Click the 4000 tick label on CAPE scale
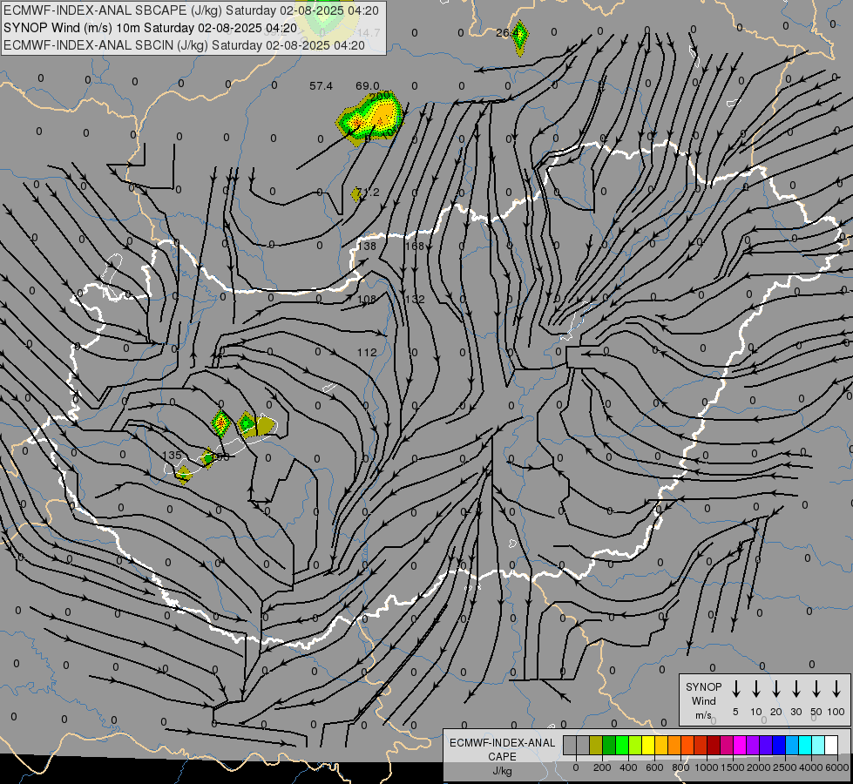 point(811,767)
